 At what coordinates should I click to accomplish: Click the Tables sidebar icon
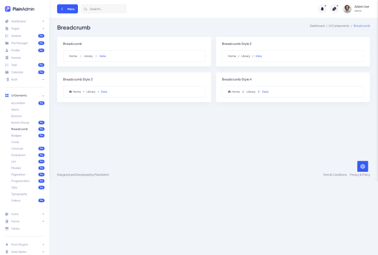pyautogui.click(x=6, y=228)
